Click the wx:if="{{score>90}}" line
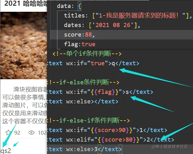 click(x=107, y=130)
